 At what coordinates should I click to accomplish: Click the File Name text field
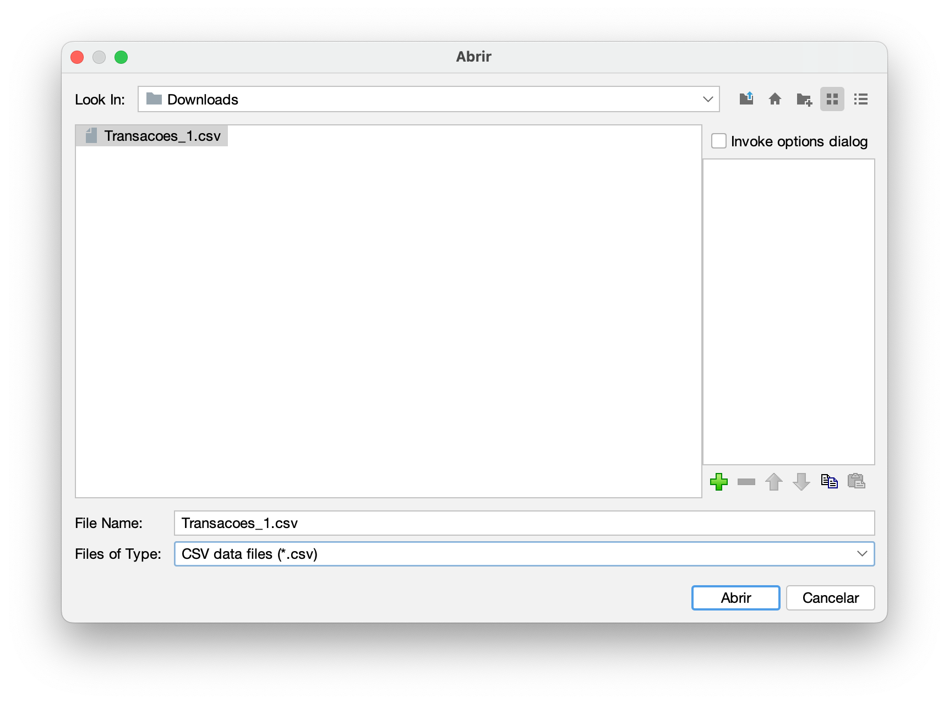click(524, 523)
